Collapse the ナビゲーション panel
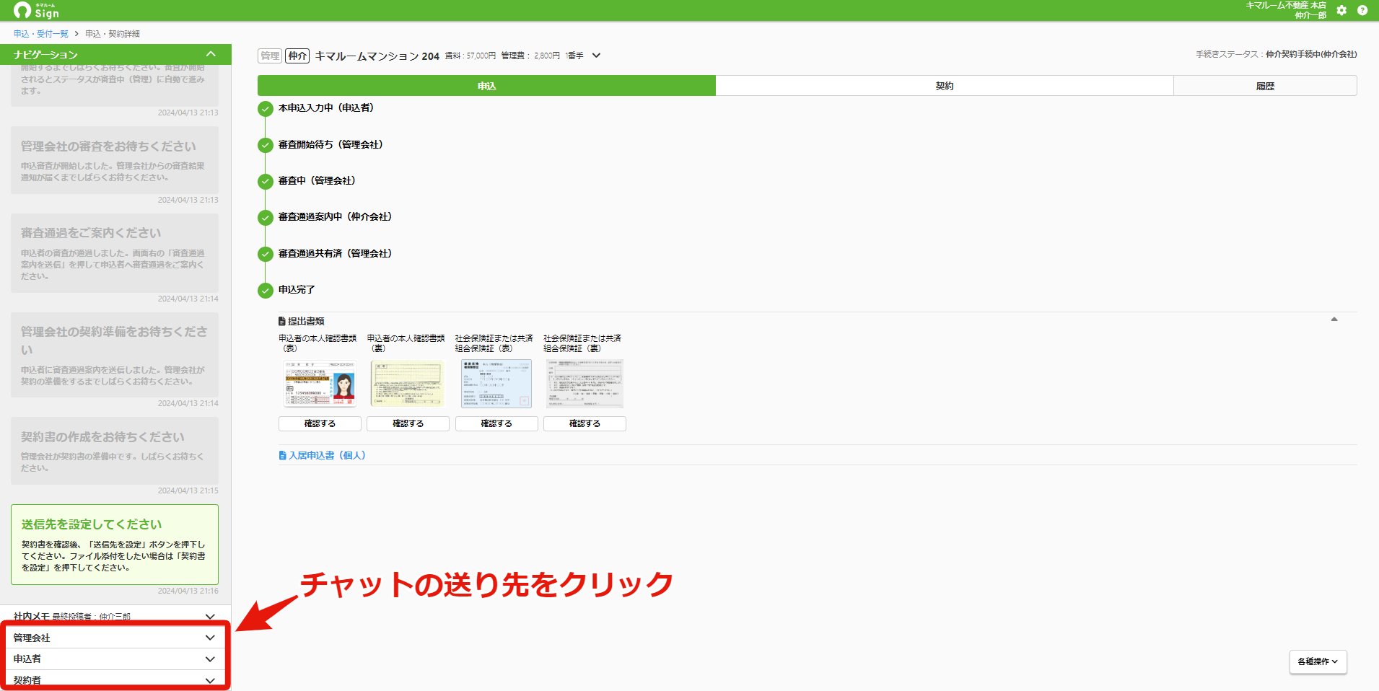Viewport: 1379px width, 691px height. [x=211, y=54]
